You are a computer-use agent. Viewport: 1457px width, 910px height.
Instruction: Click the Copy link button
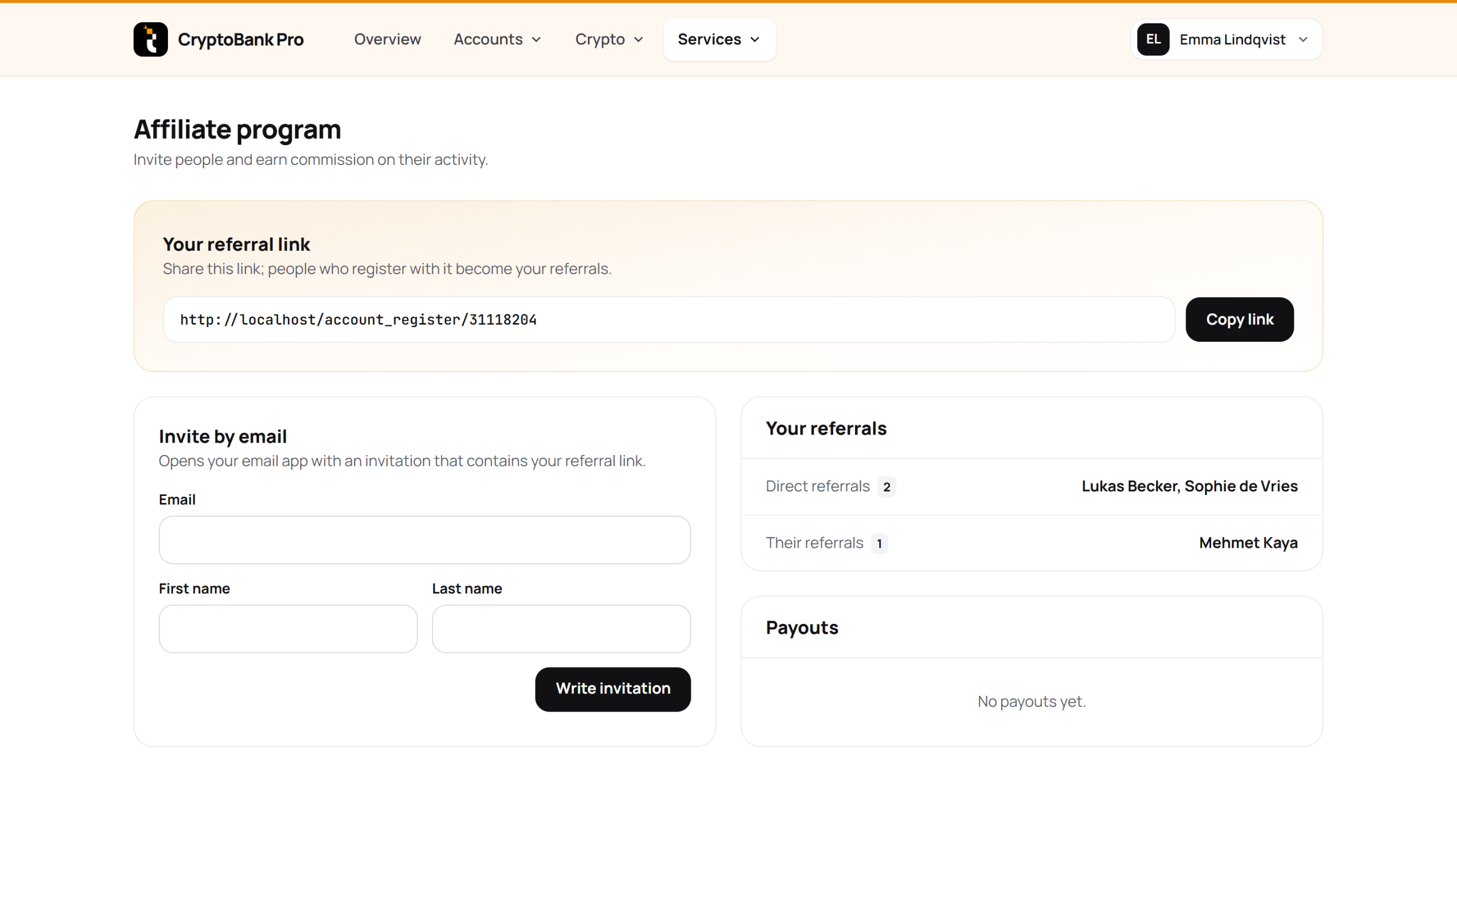(1239, 320)
